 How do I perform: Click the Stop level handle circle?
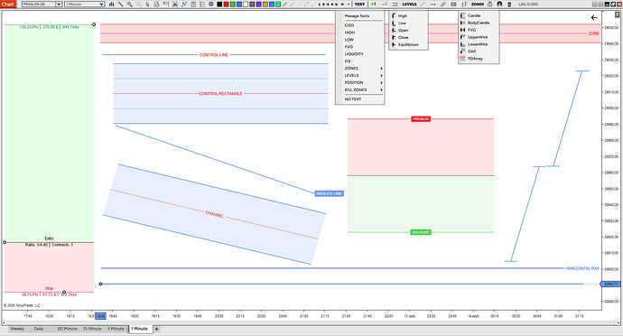(x=64, y=293)
